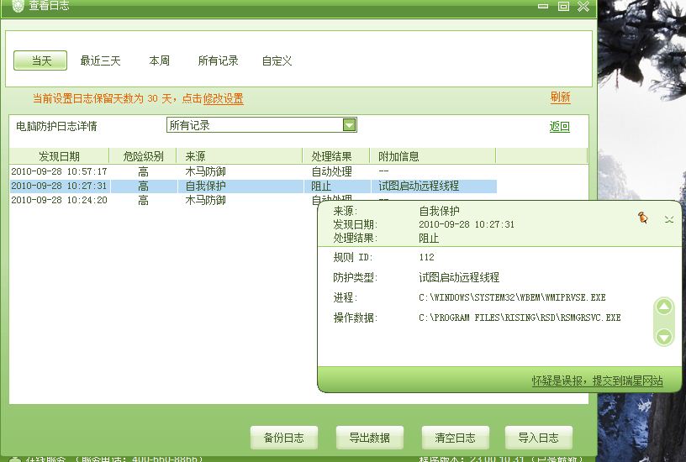This screenshot has width=686, height=462.
Task: Click the 返回 link
Action: tap(560, 127)
